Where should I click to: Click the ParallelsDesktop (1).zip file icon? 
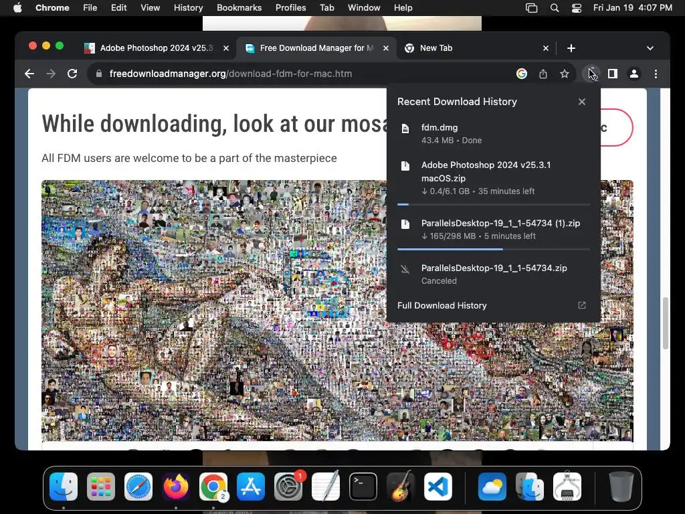405,224
